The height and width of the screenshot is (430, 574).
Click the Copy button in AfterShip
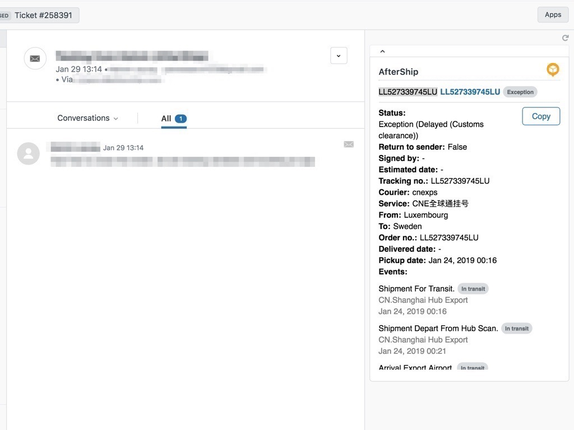tap(540, 116)
